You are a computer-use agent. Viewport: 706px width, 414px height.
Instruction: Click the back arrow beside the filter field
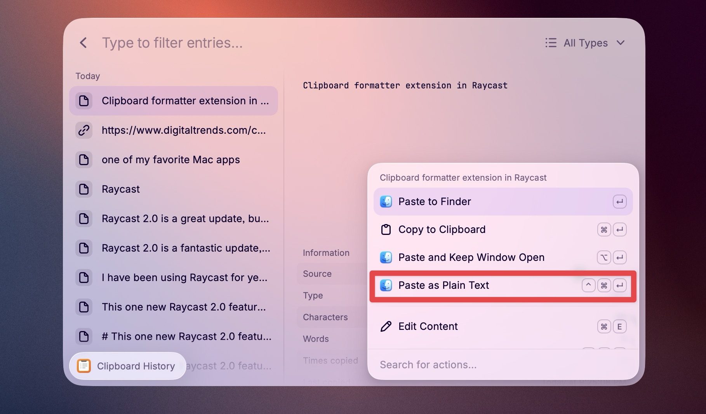coord(83,43)
